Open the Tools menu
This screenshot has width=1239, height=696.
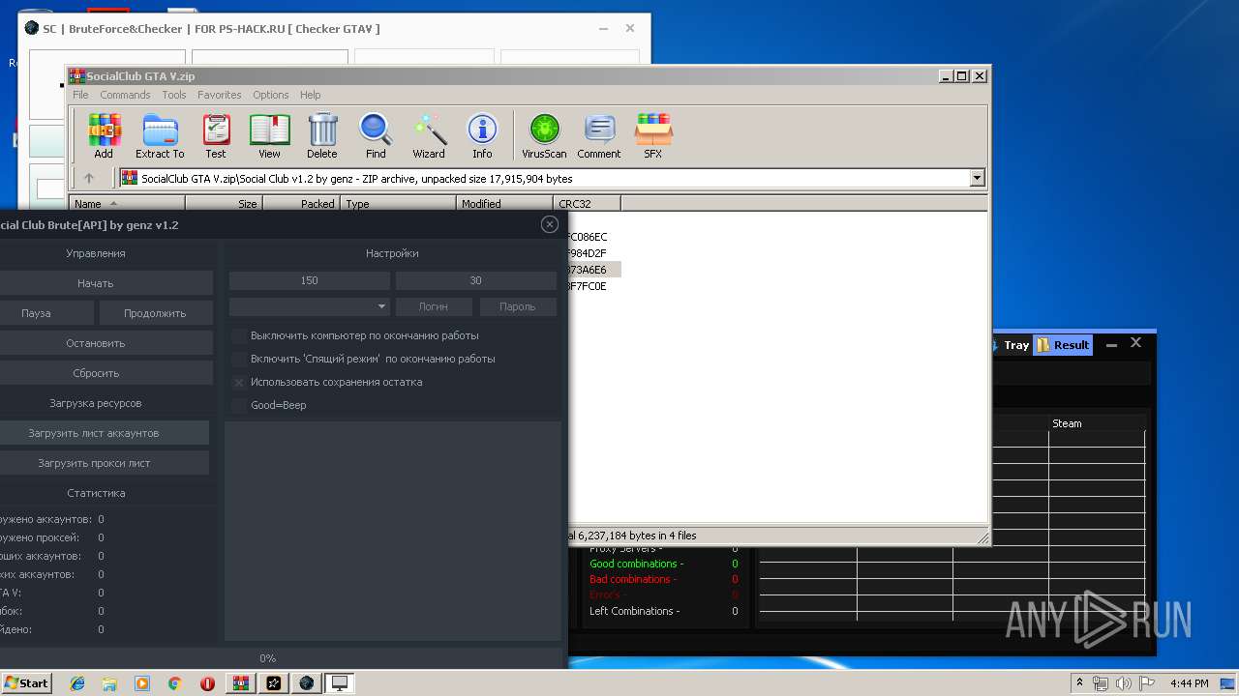(174, 95)
